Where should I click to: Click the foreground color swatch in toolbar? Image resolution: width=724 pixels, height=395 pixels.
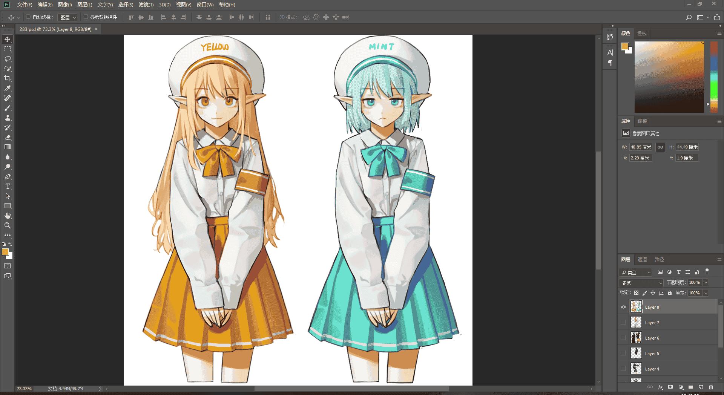click(5, 252)
